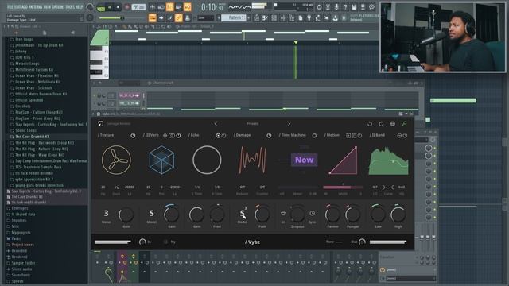Viewport: 509px width, 286px height.
Task: Open the EDIT menu
Action: pyautogui.click(x=17, y=6)
